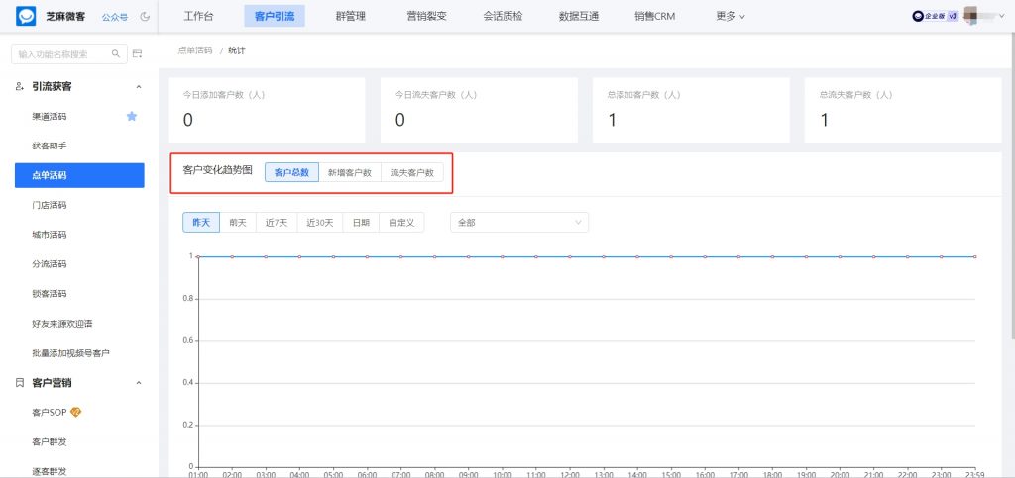The height and width of the screenshot is (478, 1015).
Task: Open the 营销裂变 tab
Action: (426, 16)
